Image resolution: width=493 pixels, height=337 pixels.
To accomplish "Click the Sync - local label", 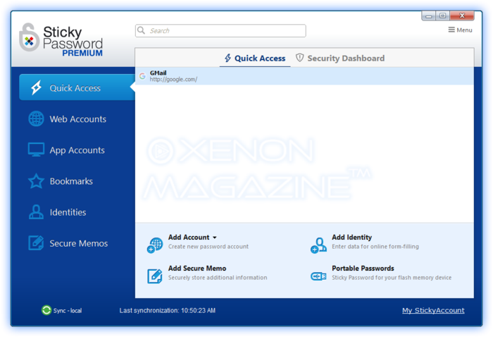I will [x=68, y=311].
